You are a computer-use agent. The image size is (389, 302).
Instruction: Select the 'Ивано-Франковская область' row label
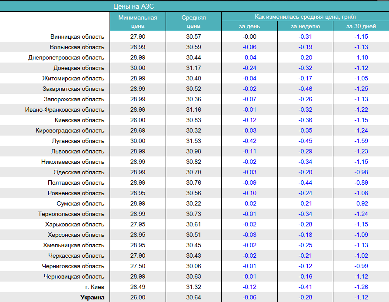click(64, 110)
